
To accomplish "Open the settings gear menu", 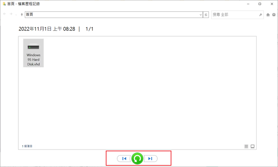I will tap(274, 15).
